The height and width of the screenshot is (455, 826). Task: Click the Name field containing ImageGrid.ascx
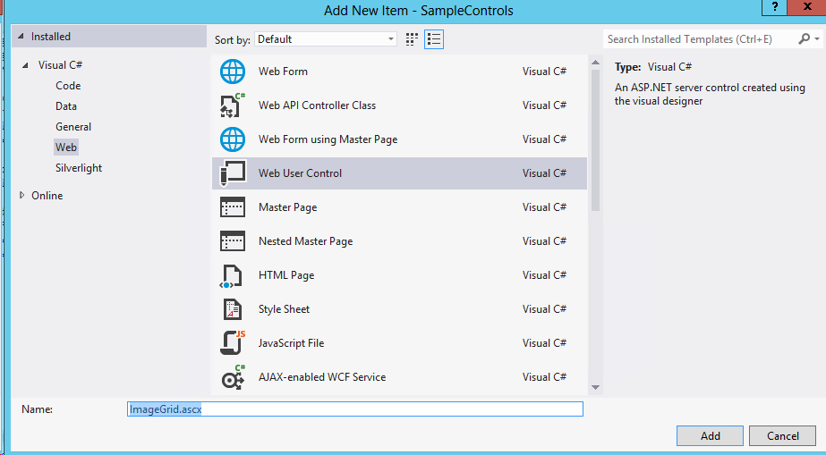pos(354,409)
